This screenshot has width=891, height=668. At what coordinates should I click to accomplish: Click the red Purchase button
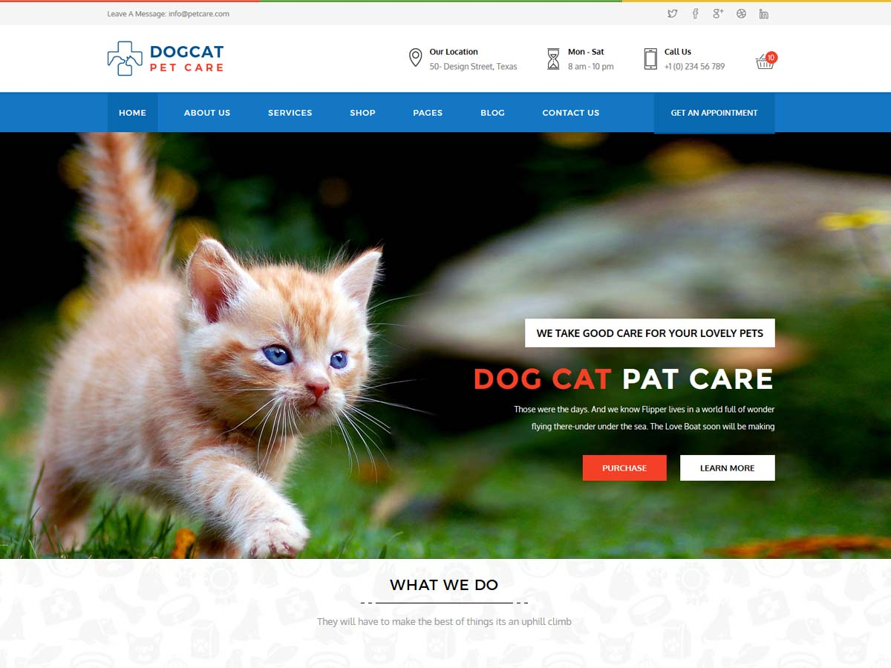(x=624, y=468)
